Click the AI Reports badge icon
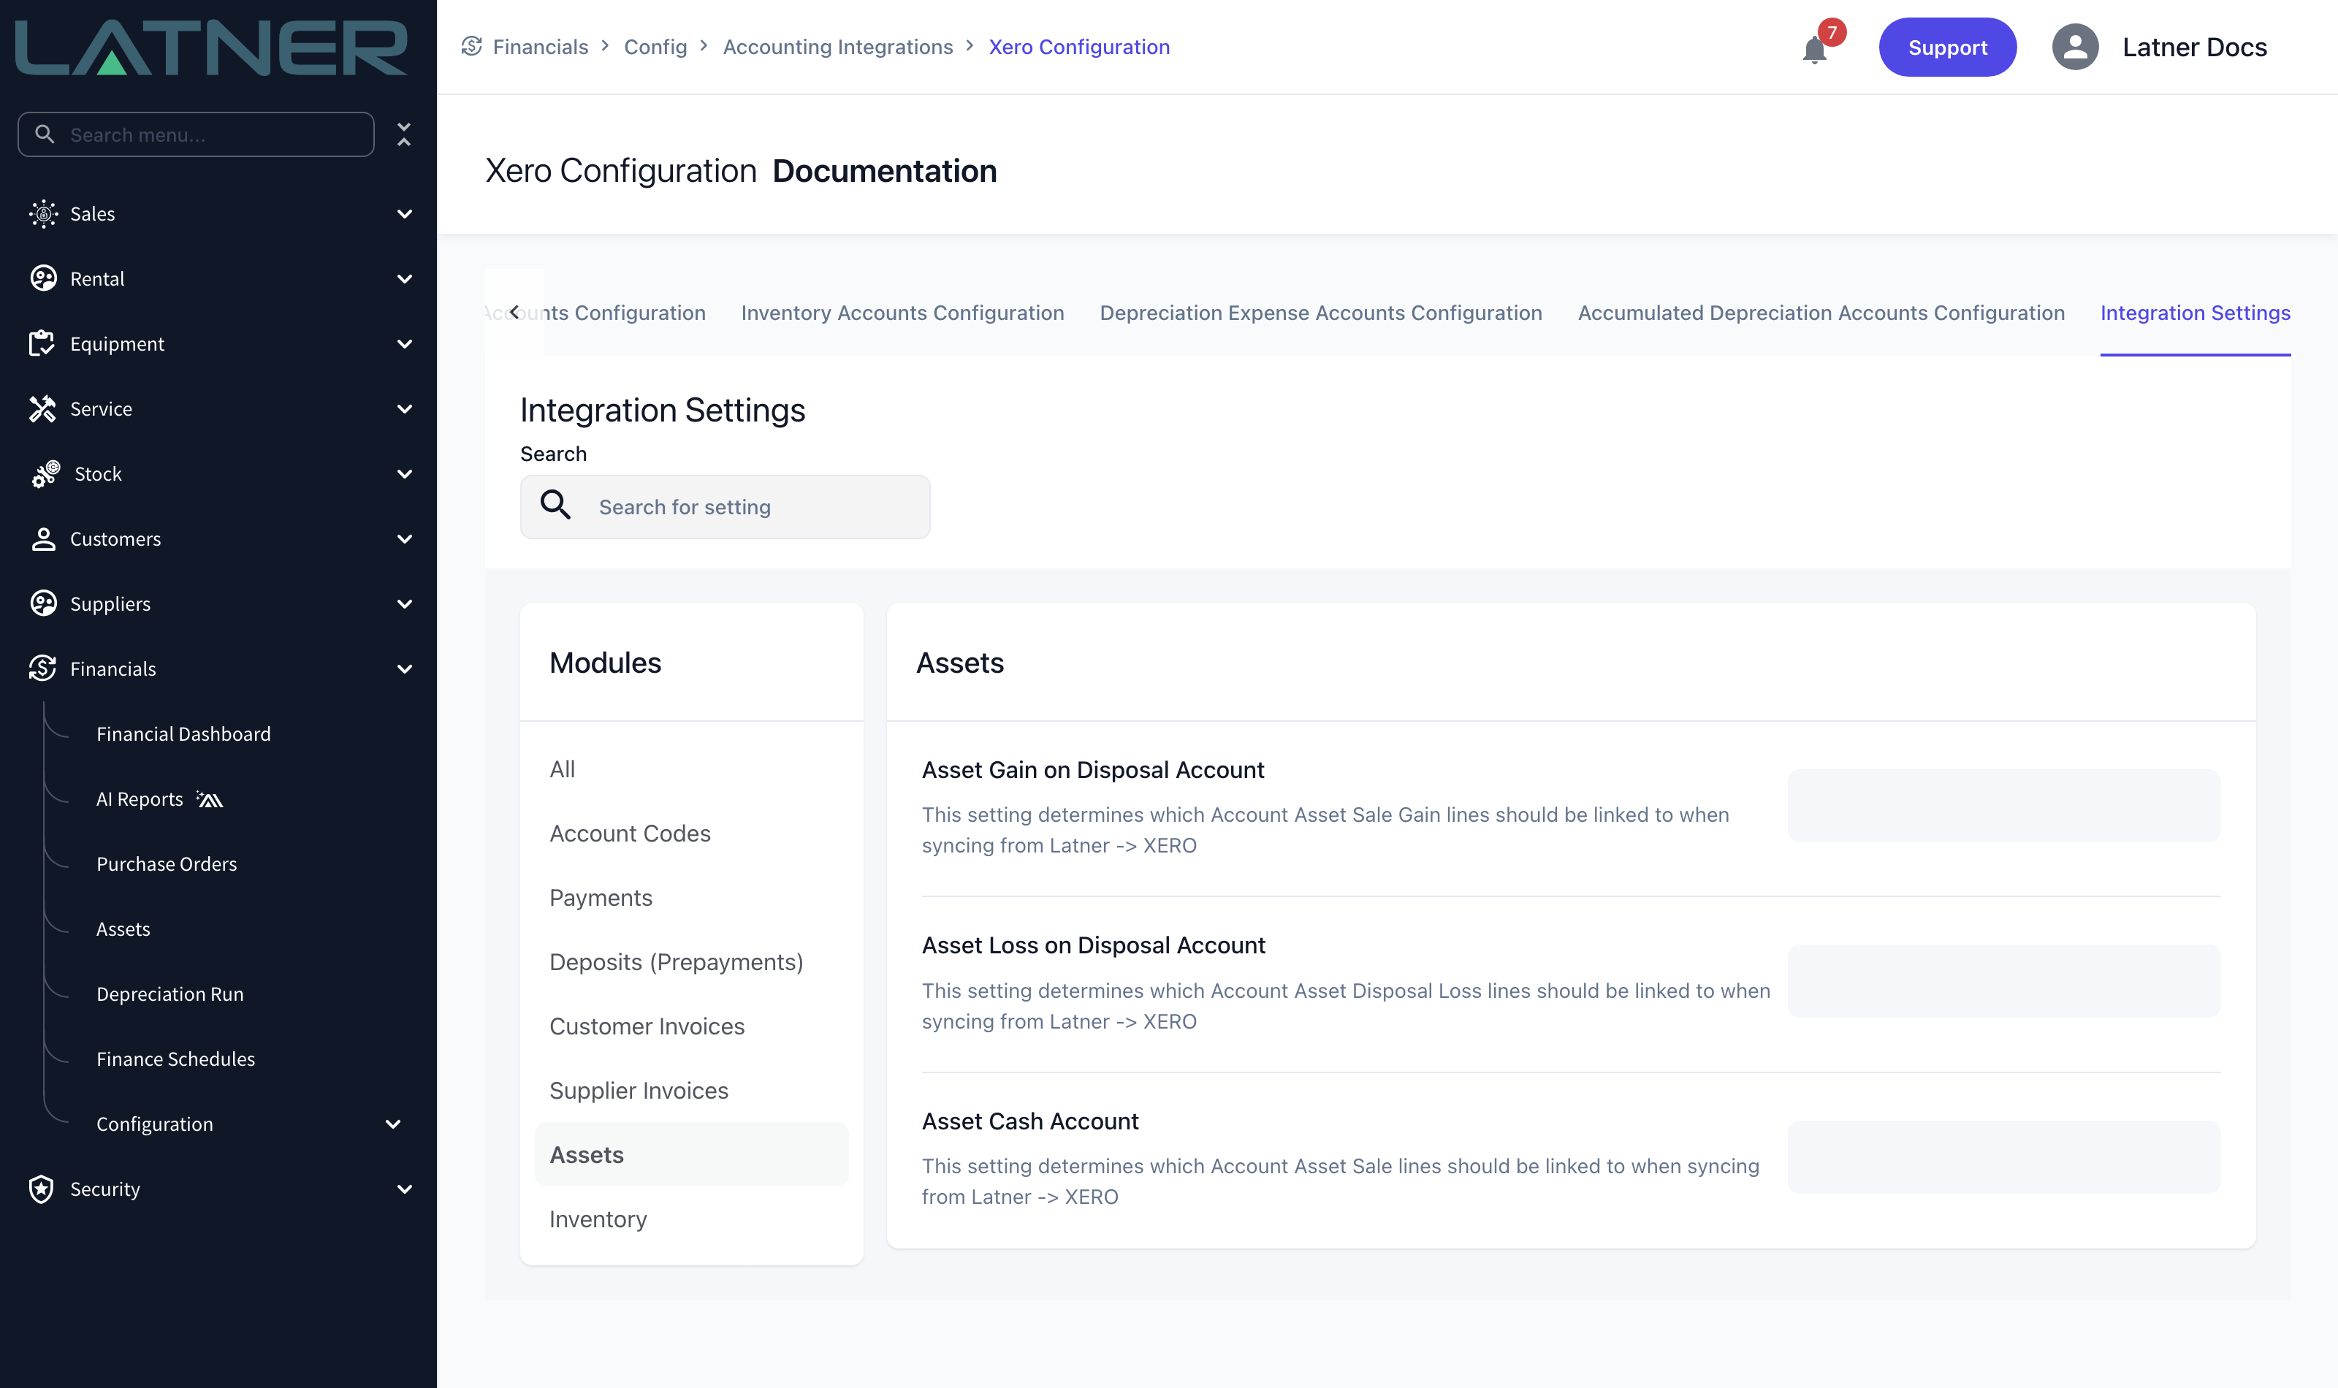This screenshot has height=1388, width=2338. (x=210, y=798)
